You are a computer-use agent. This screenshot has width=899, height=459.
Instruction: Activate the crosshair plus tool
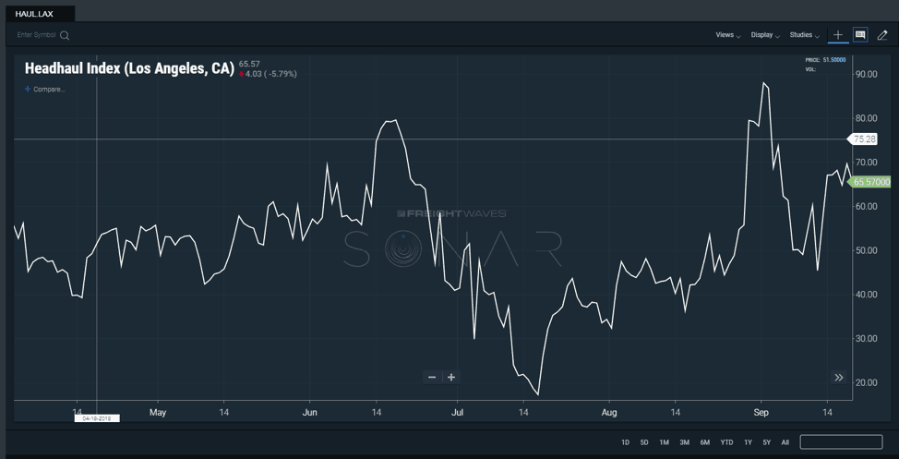click(838, 35)
